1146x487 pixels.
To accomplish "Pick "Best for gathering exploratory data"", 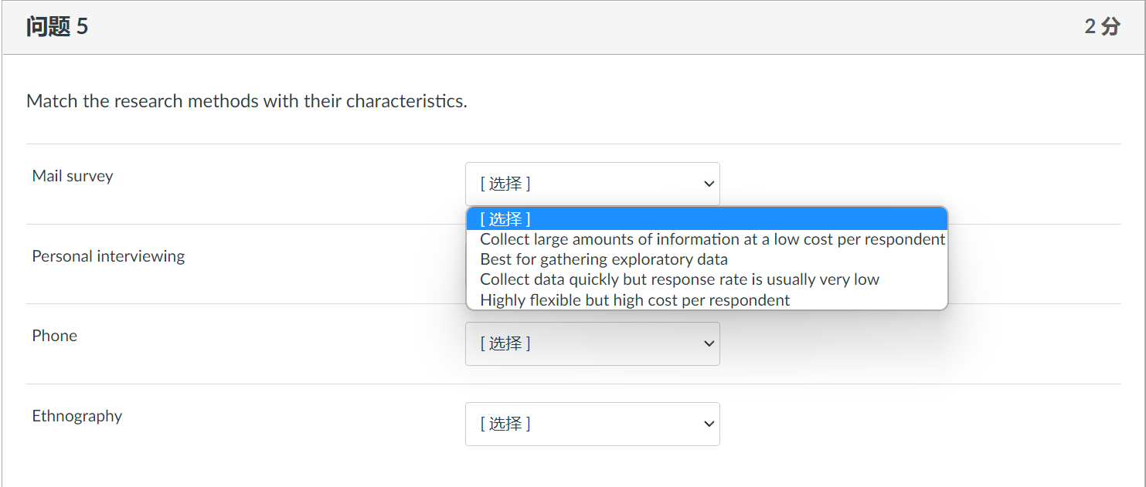I will coord(604,259).
